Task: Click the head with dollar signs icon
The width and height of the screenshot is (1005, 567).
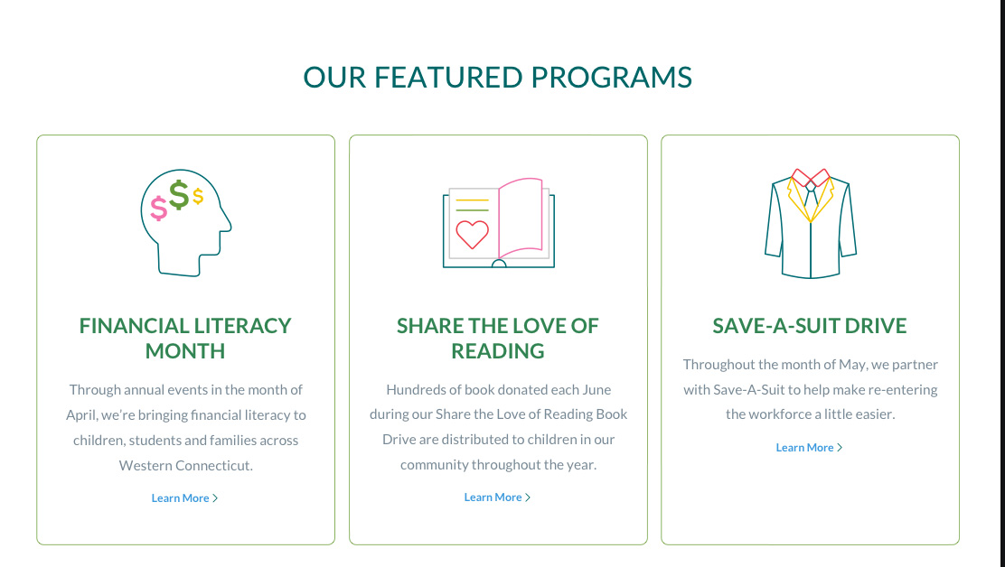Action: point(185,222)
